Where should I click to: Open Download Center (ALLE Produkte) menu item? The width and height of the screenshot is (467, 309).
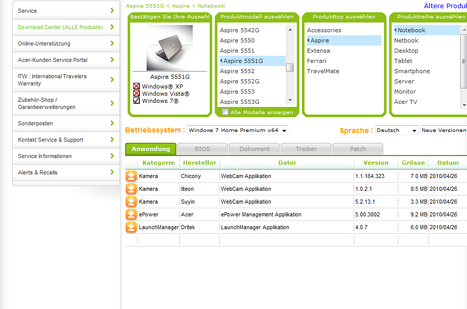66,27
